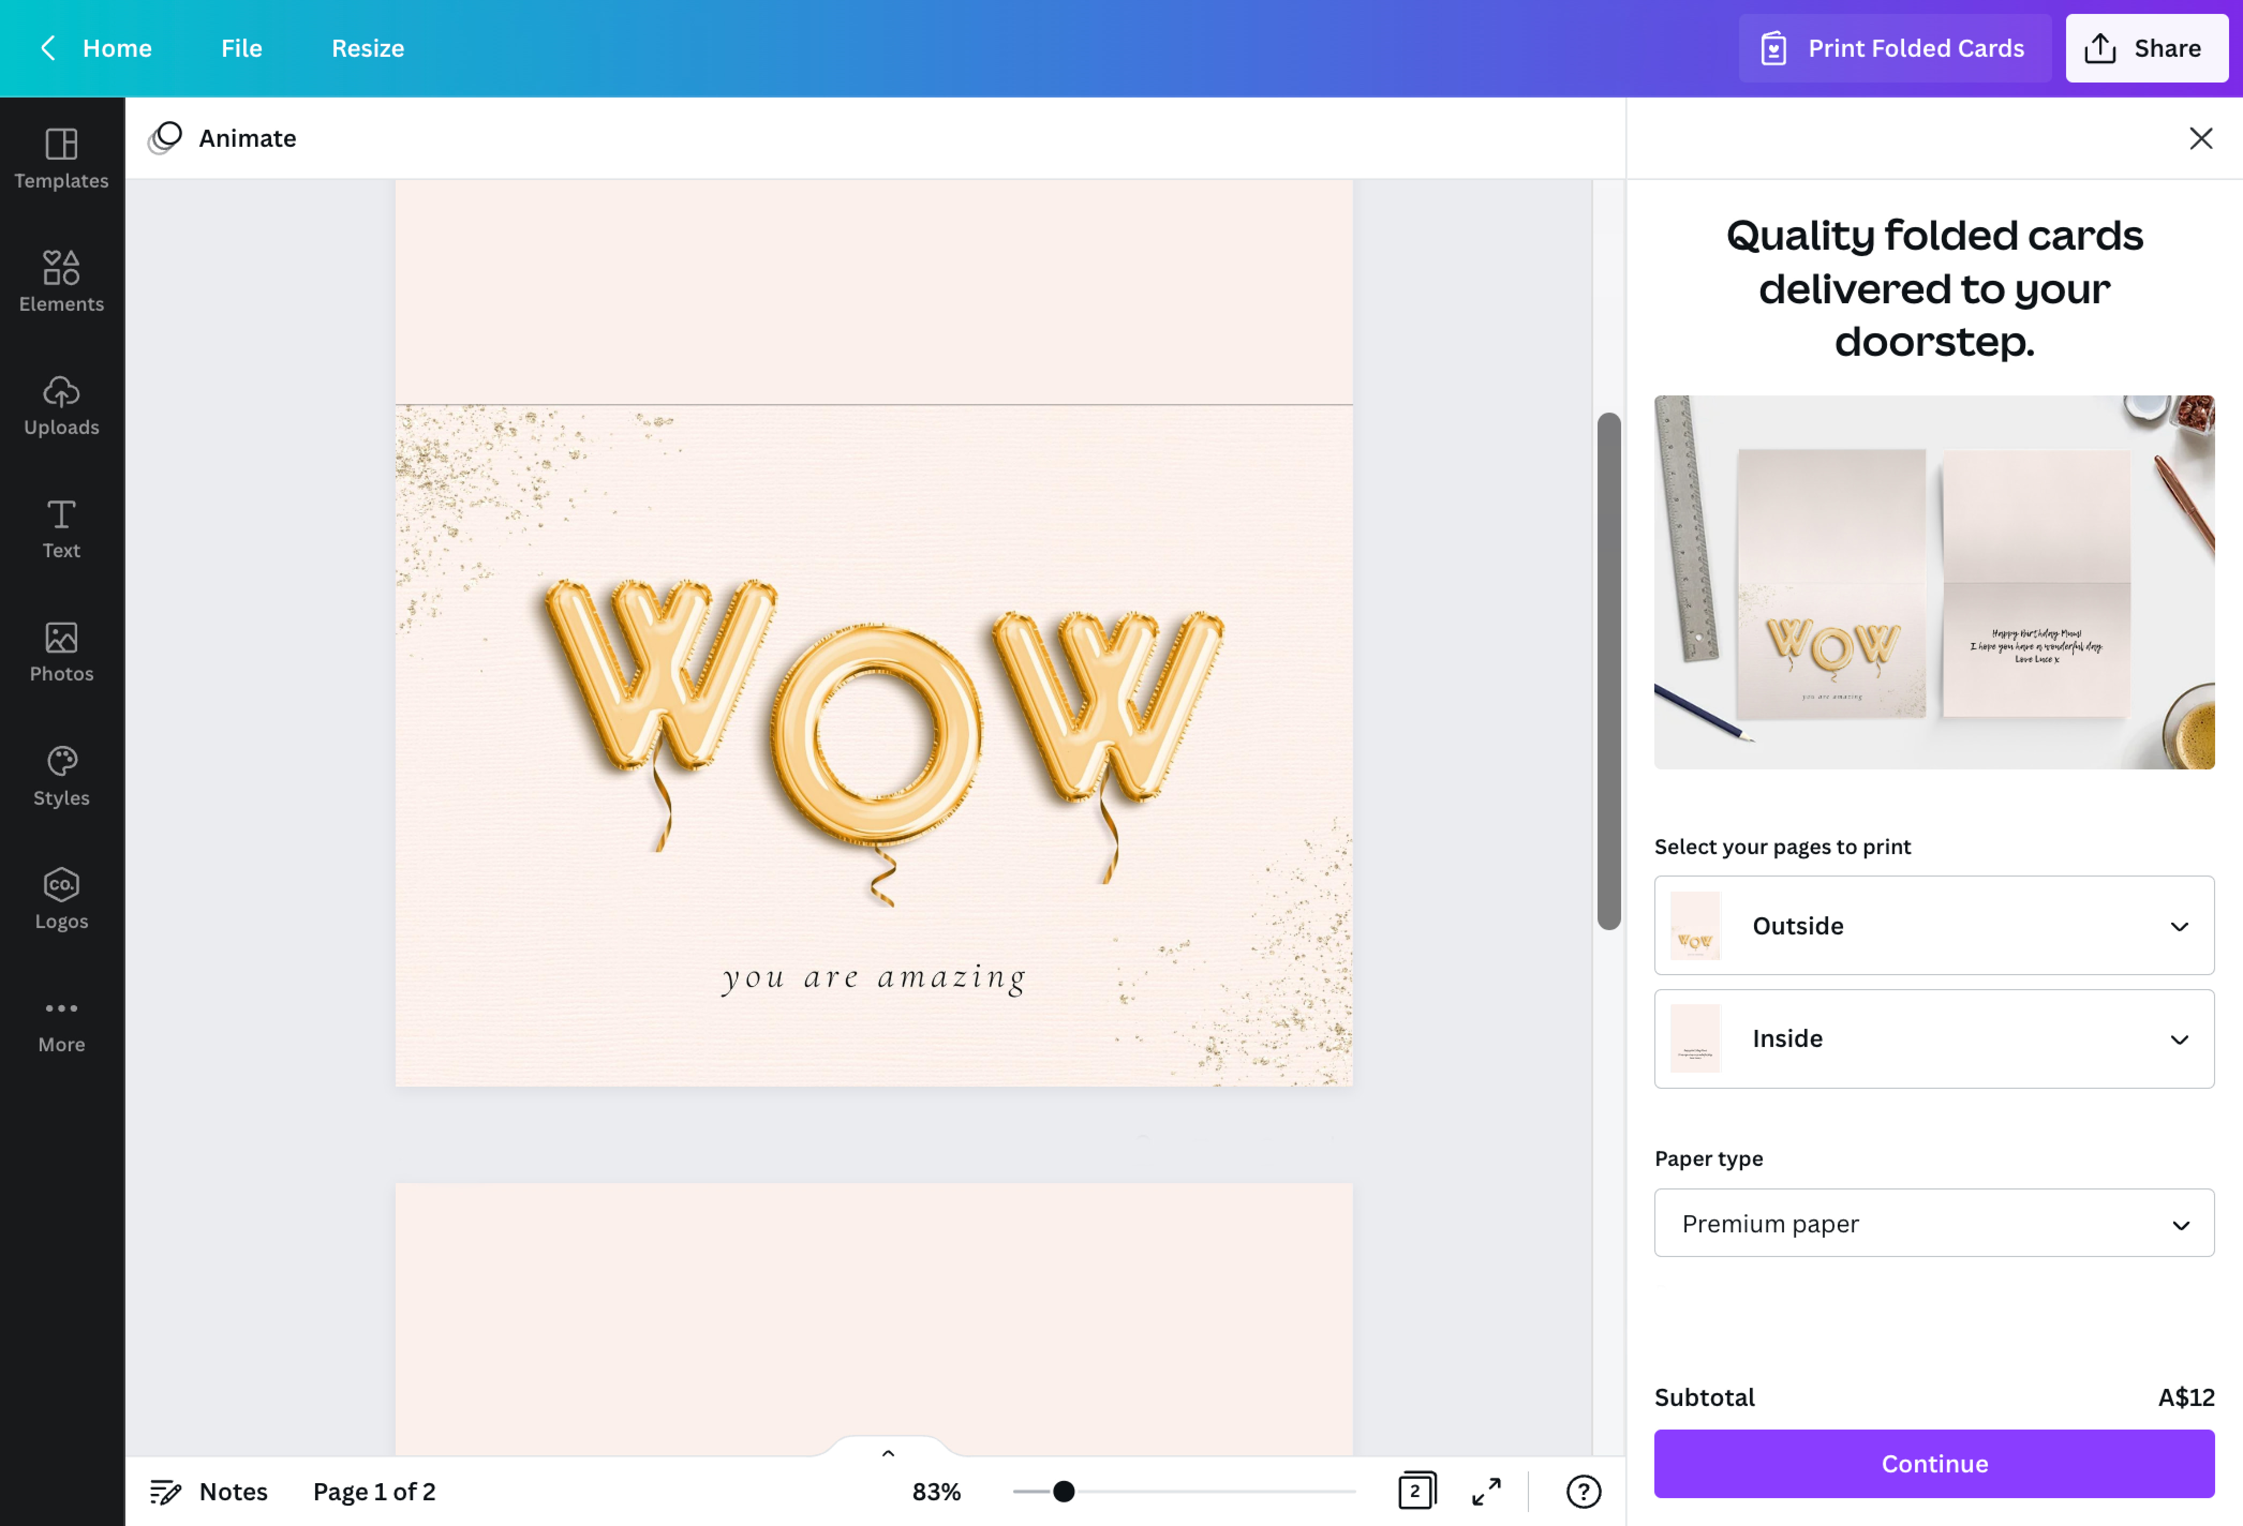Open the File menu
This screenshot has width=2243, height=1526.
[239, 48]
